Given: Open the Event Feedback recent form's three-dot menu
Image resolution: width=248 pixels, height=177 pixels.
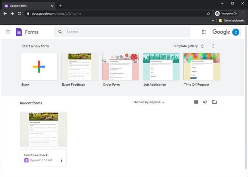Looking at the screenshot, I should (61, 161).
